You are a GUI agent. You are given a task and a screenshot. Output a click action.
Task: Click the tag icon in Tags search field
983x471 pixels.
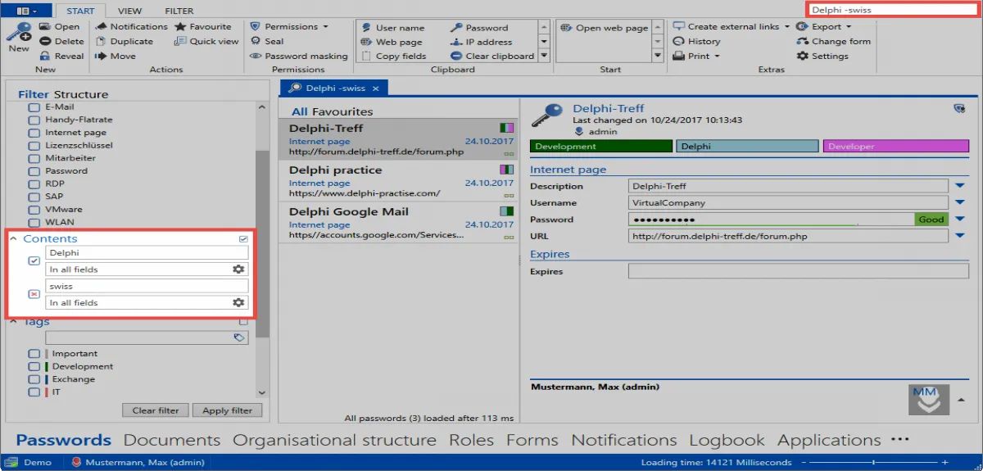pyautogui.click(x=239, y=337)
